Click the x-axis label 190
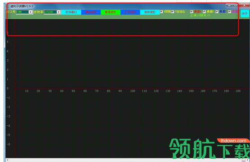250x162 pixels. click(x=238, y=91)
